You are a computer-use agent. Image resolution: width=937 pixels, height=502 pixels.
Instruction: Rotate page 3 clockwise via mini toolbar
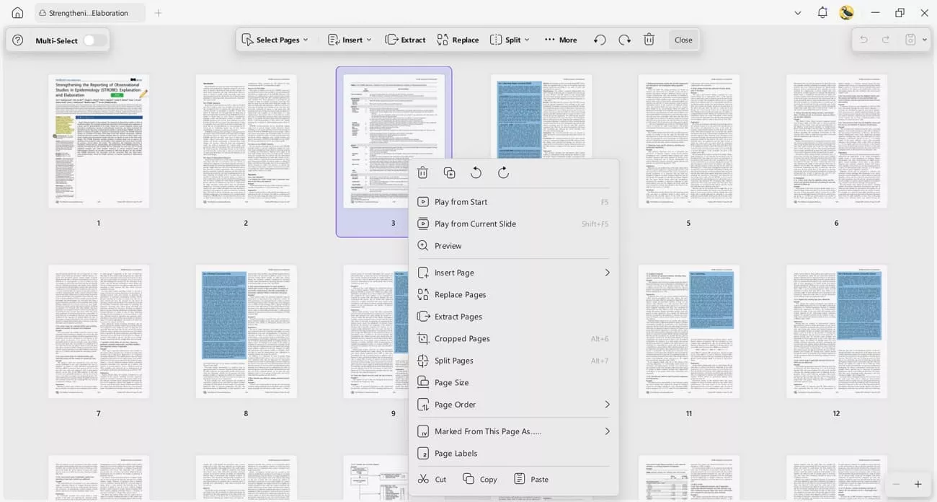(x=502, y=172)
